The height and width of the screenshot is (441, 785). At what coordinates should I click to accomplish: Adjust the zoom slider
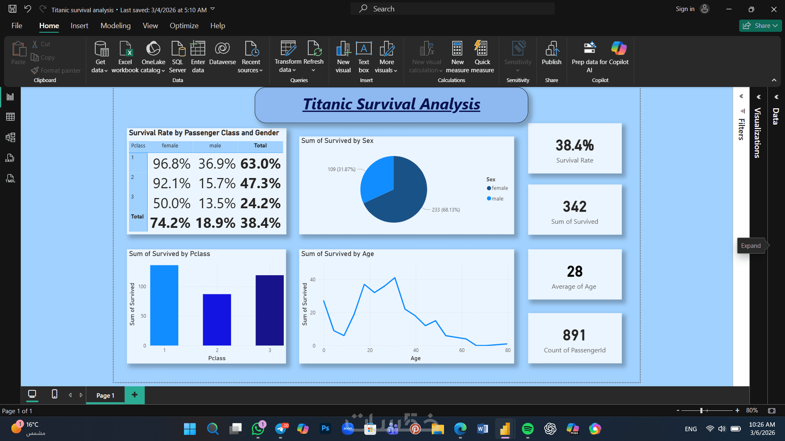[x=701, y=410]
